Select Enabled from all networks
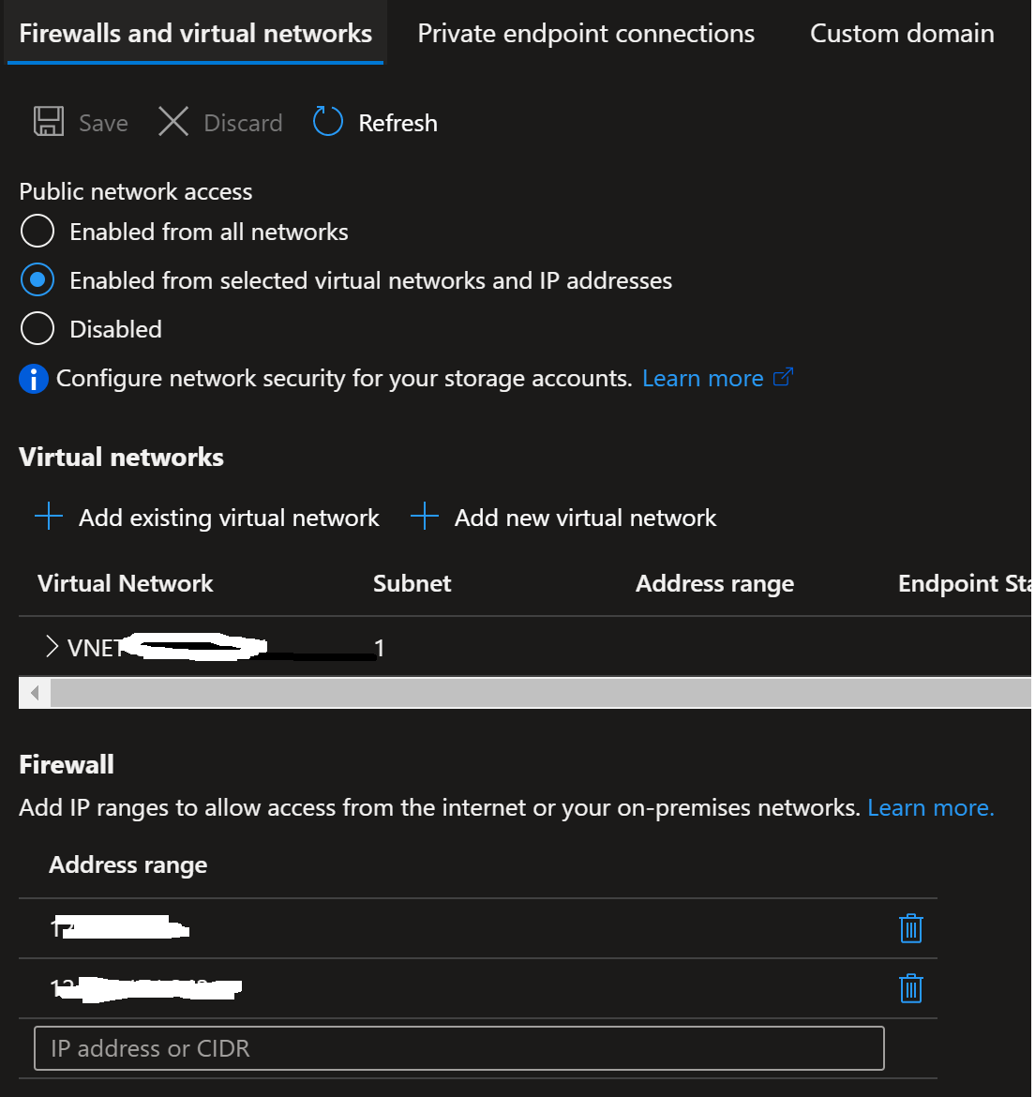This screenshot has width=1035, height=1097. coord(37,231)
